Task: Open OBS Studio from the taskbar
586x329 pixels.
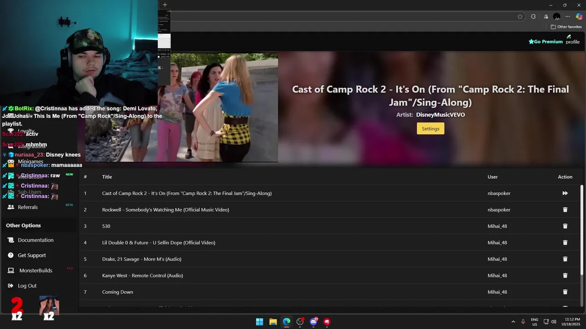Action: tap(300, 322)
